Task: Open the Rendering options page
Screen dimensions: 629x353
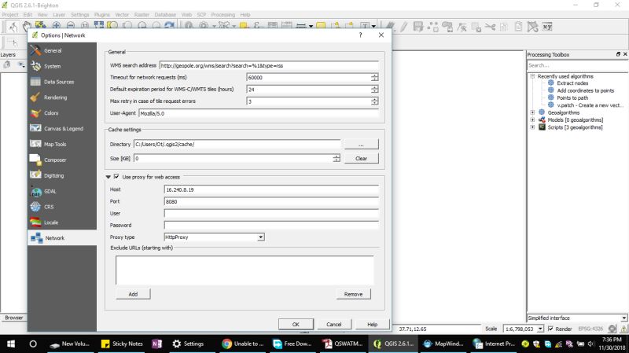Action: coord(62,97)
